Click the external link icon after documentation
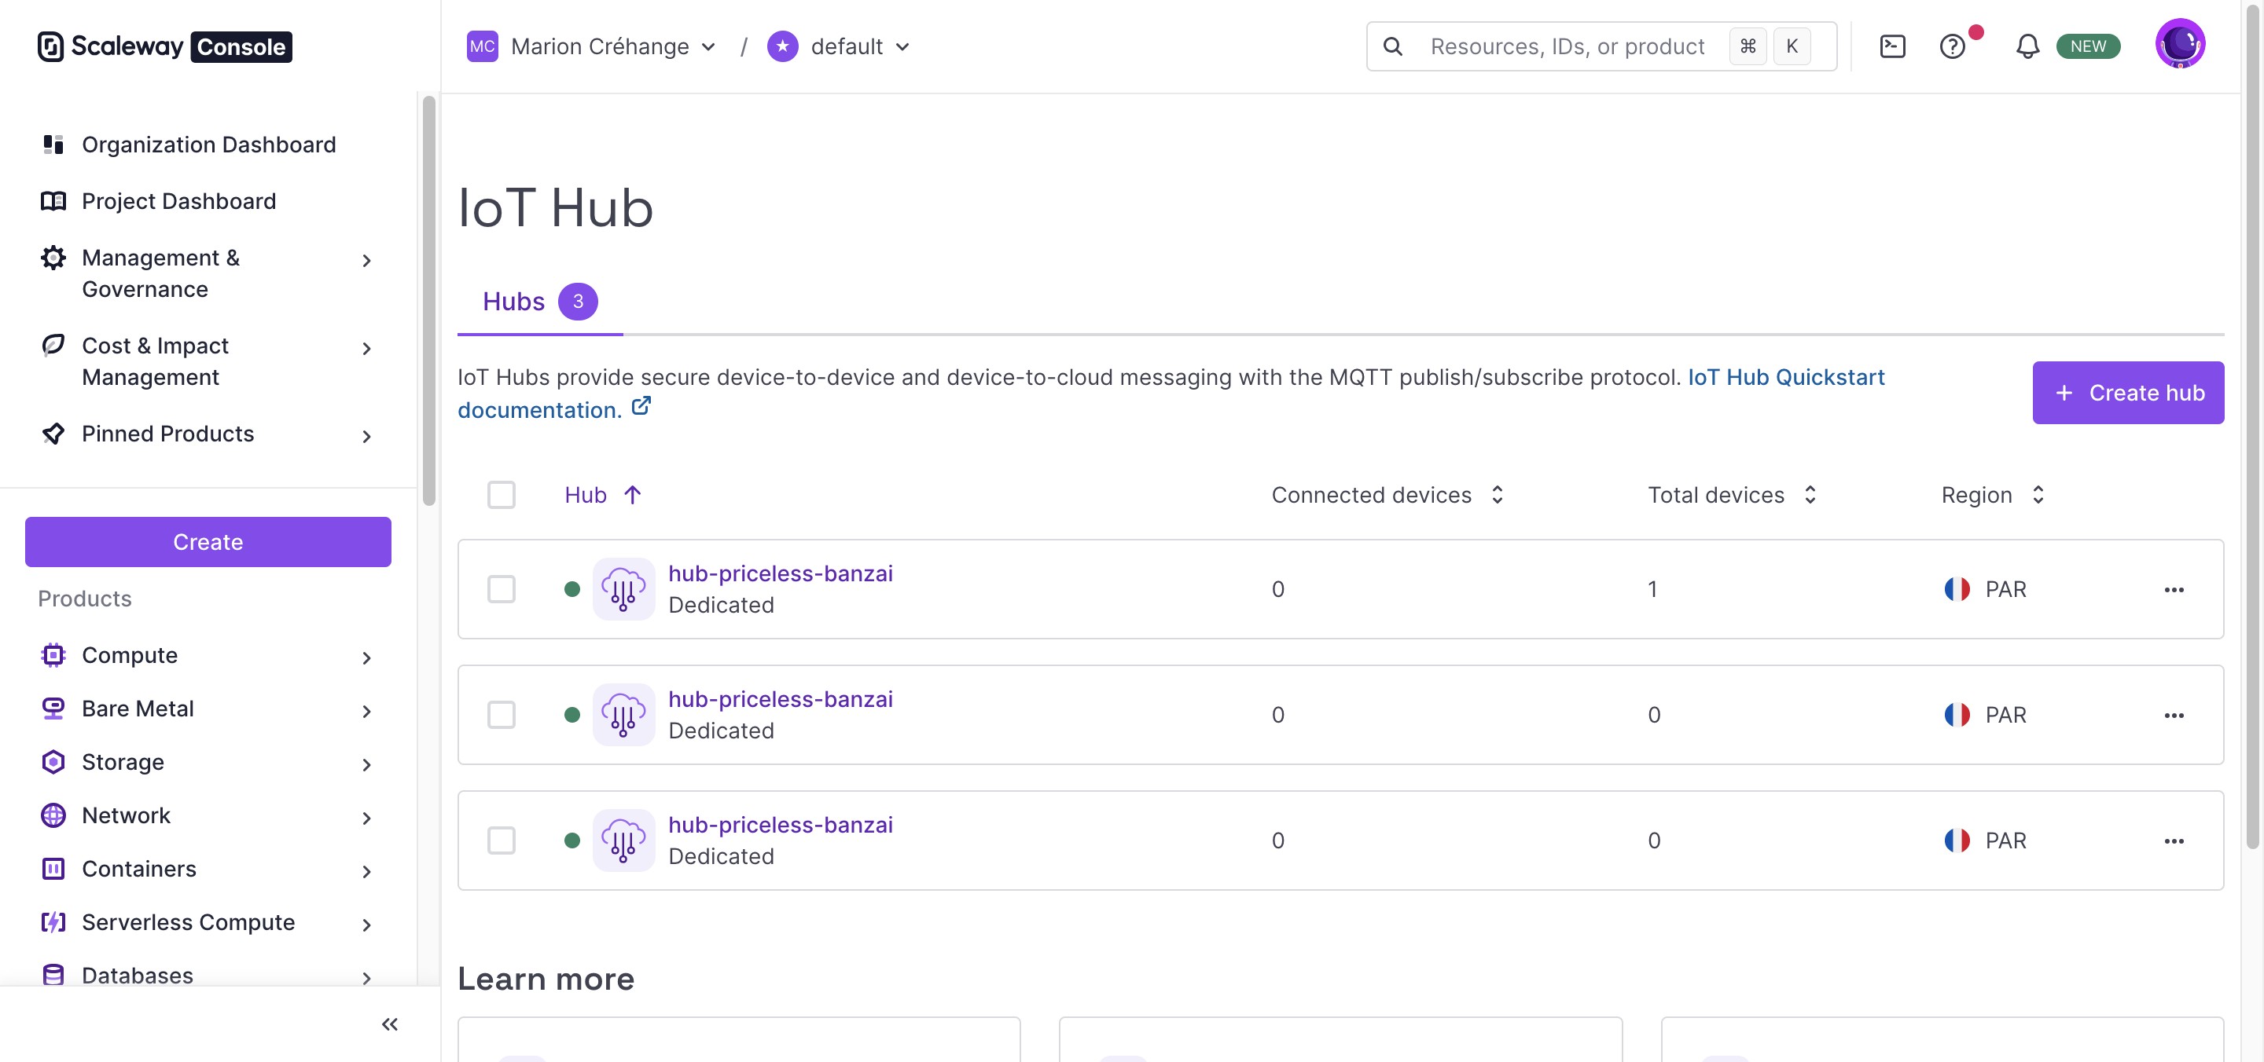 click(x=641, y=406)
